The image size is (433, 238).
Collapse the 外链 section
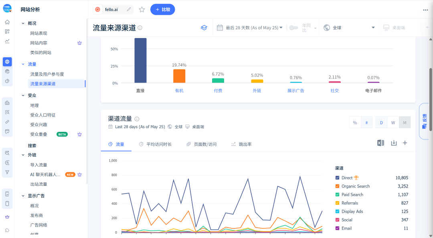tap(23, 155)
